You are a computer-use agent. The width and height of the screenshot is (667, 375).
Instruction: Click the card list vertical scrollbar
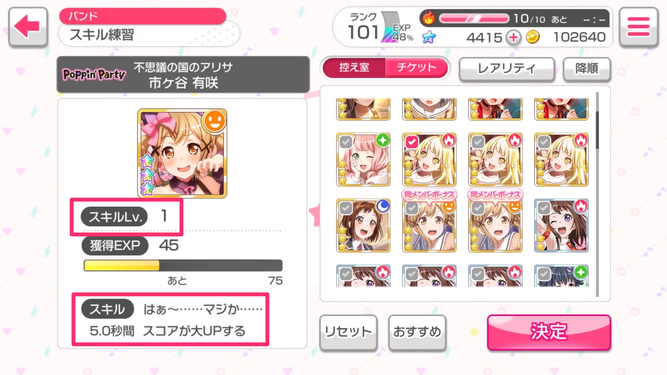click(x=597, y=194)
